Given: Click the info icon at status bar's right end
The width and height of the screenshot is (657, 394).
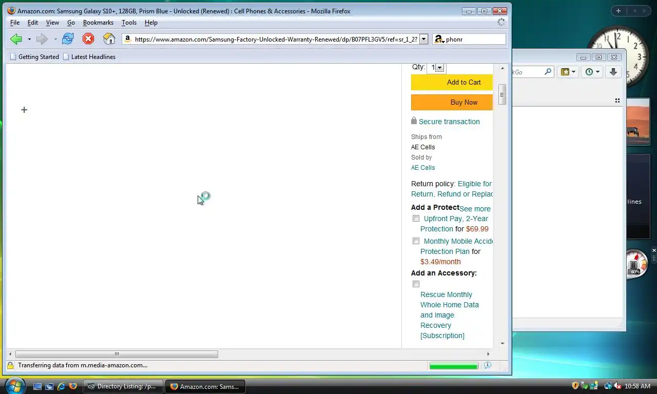Looking at the screenshot, I should click(x=488, y=365).
